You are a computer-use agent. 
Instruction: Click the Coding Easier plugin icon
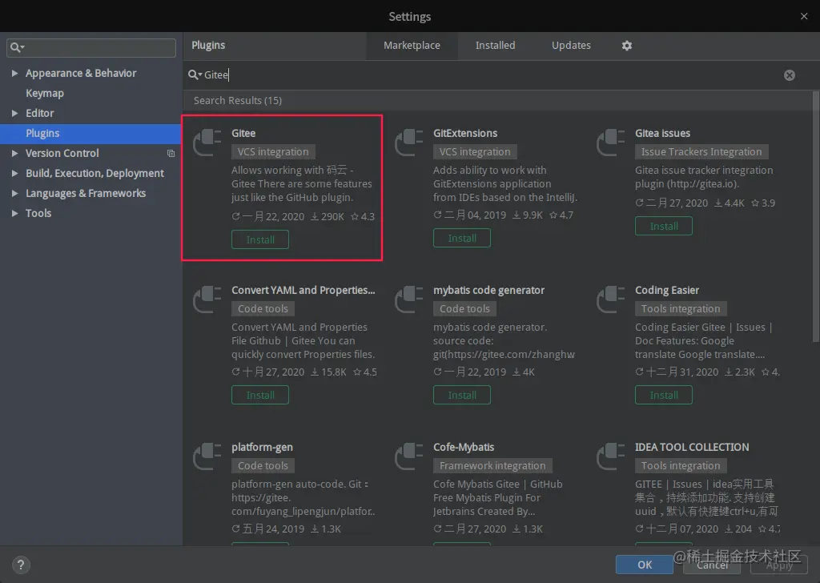pos(611,300)
